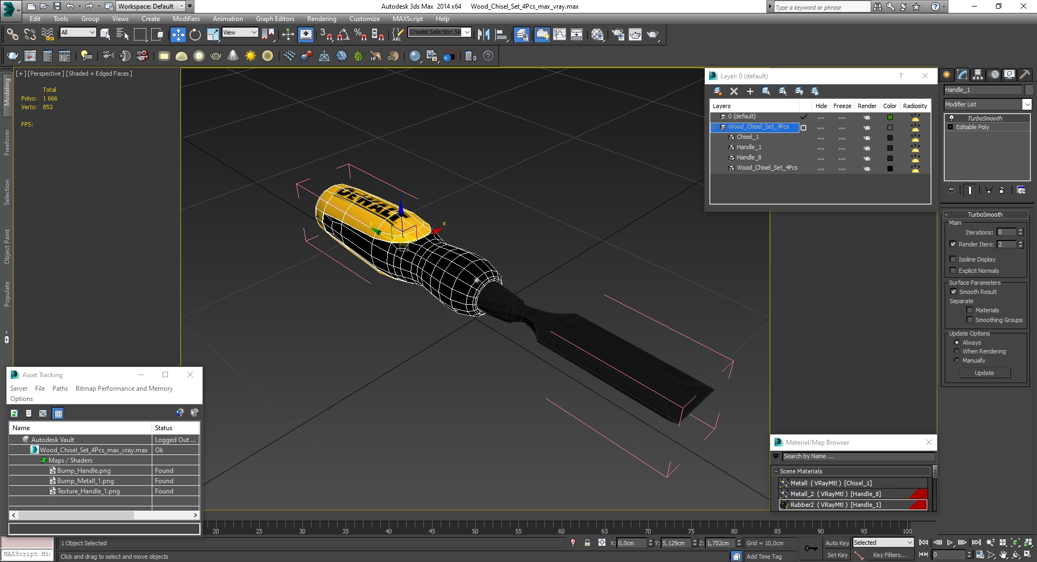1037x562 pixels.
Task: Select Table View icon in Asset Tracking
Action: [x=58, y=413]
